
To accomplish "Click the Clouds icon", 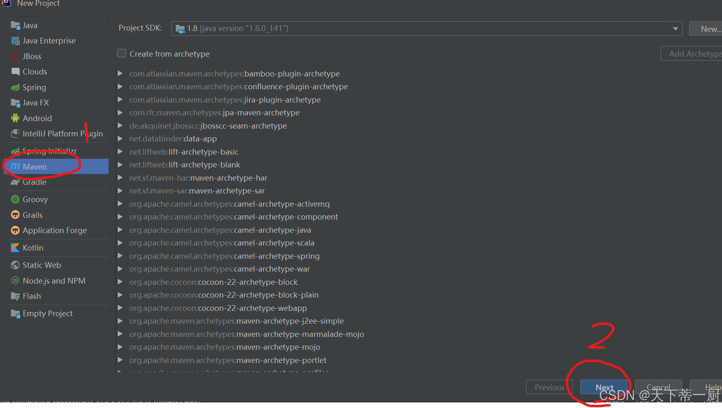I will tap(15, 72).
